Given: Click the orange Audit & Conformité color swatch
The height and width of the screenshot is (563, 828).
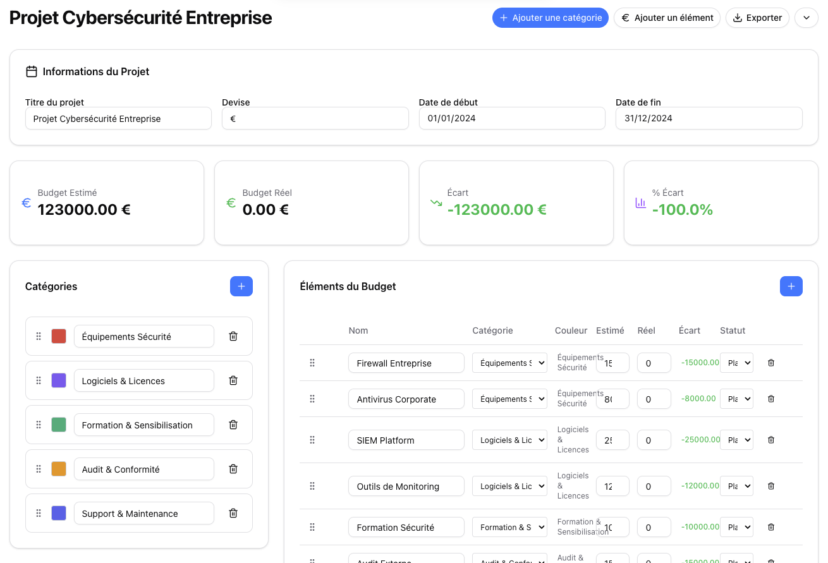Looking at the screenshot, I should (x=59, y=469).
